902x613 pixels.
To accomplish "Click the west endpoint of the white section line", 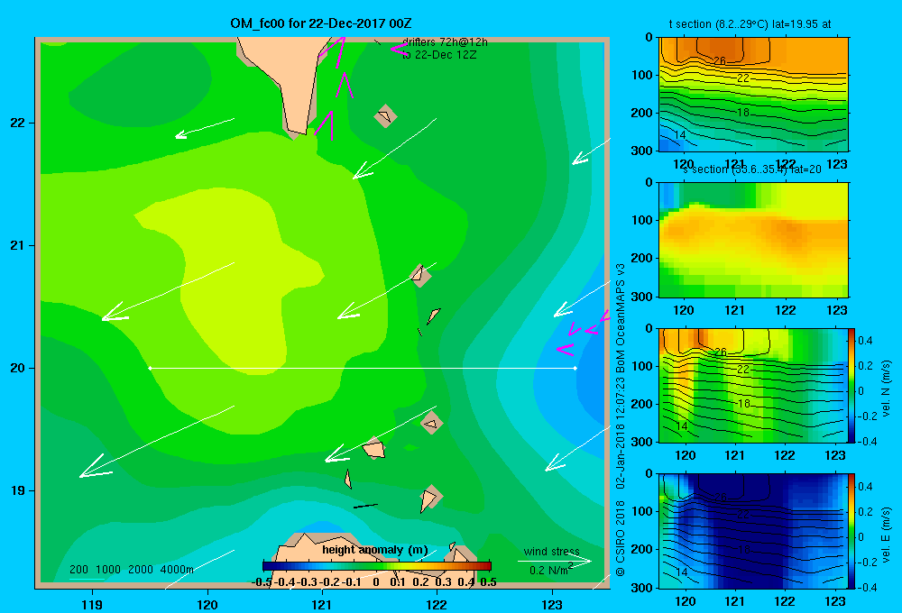I will [x=150, y=368].
